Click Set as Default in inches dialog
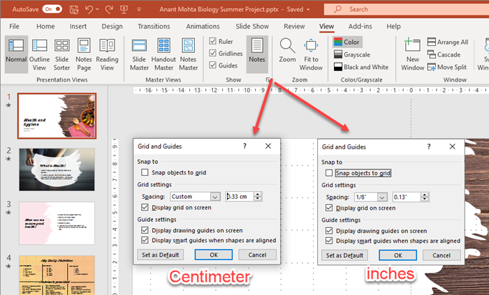Viewport: 489px width, 295px height. coord(345,255)
